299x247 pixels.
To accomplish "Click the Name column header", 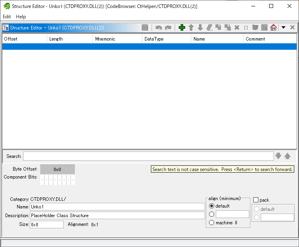I will pos(217,39).
